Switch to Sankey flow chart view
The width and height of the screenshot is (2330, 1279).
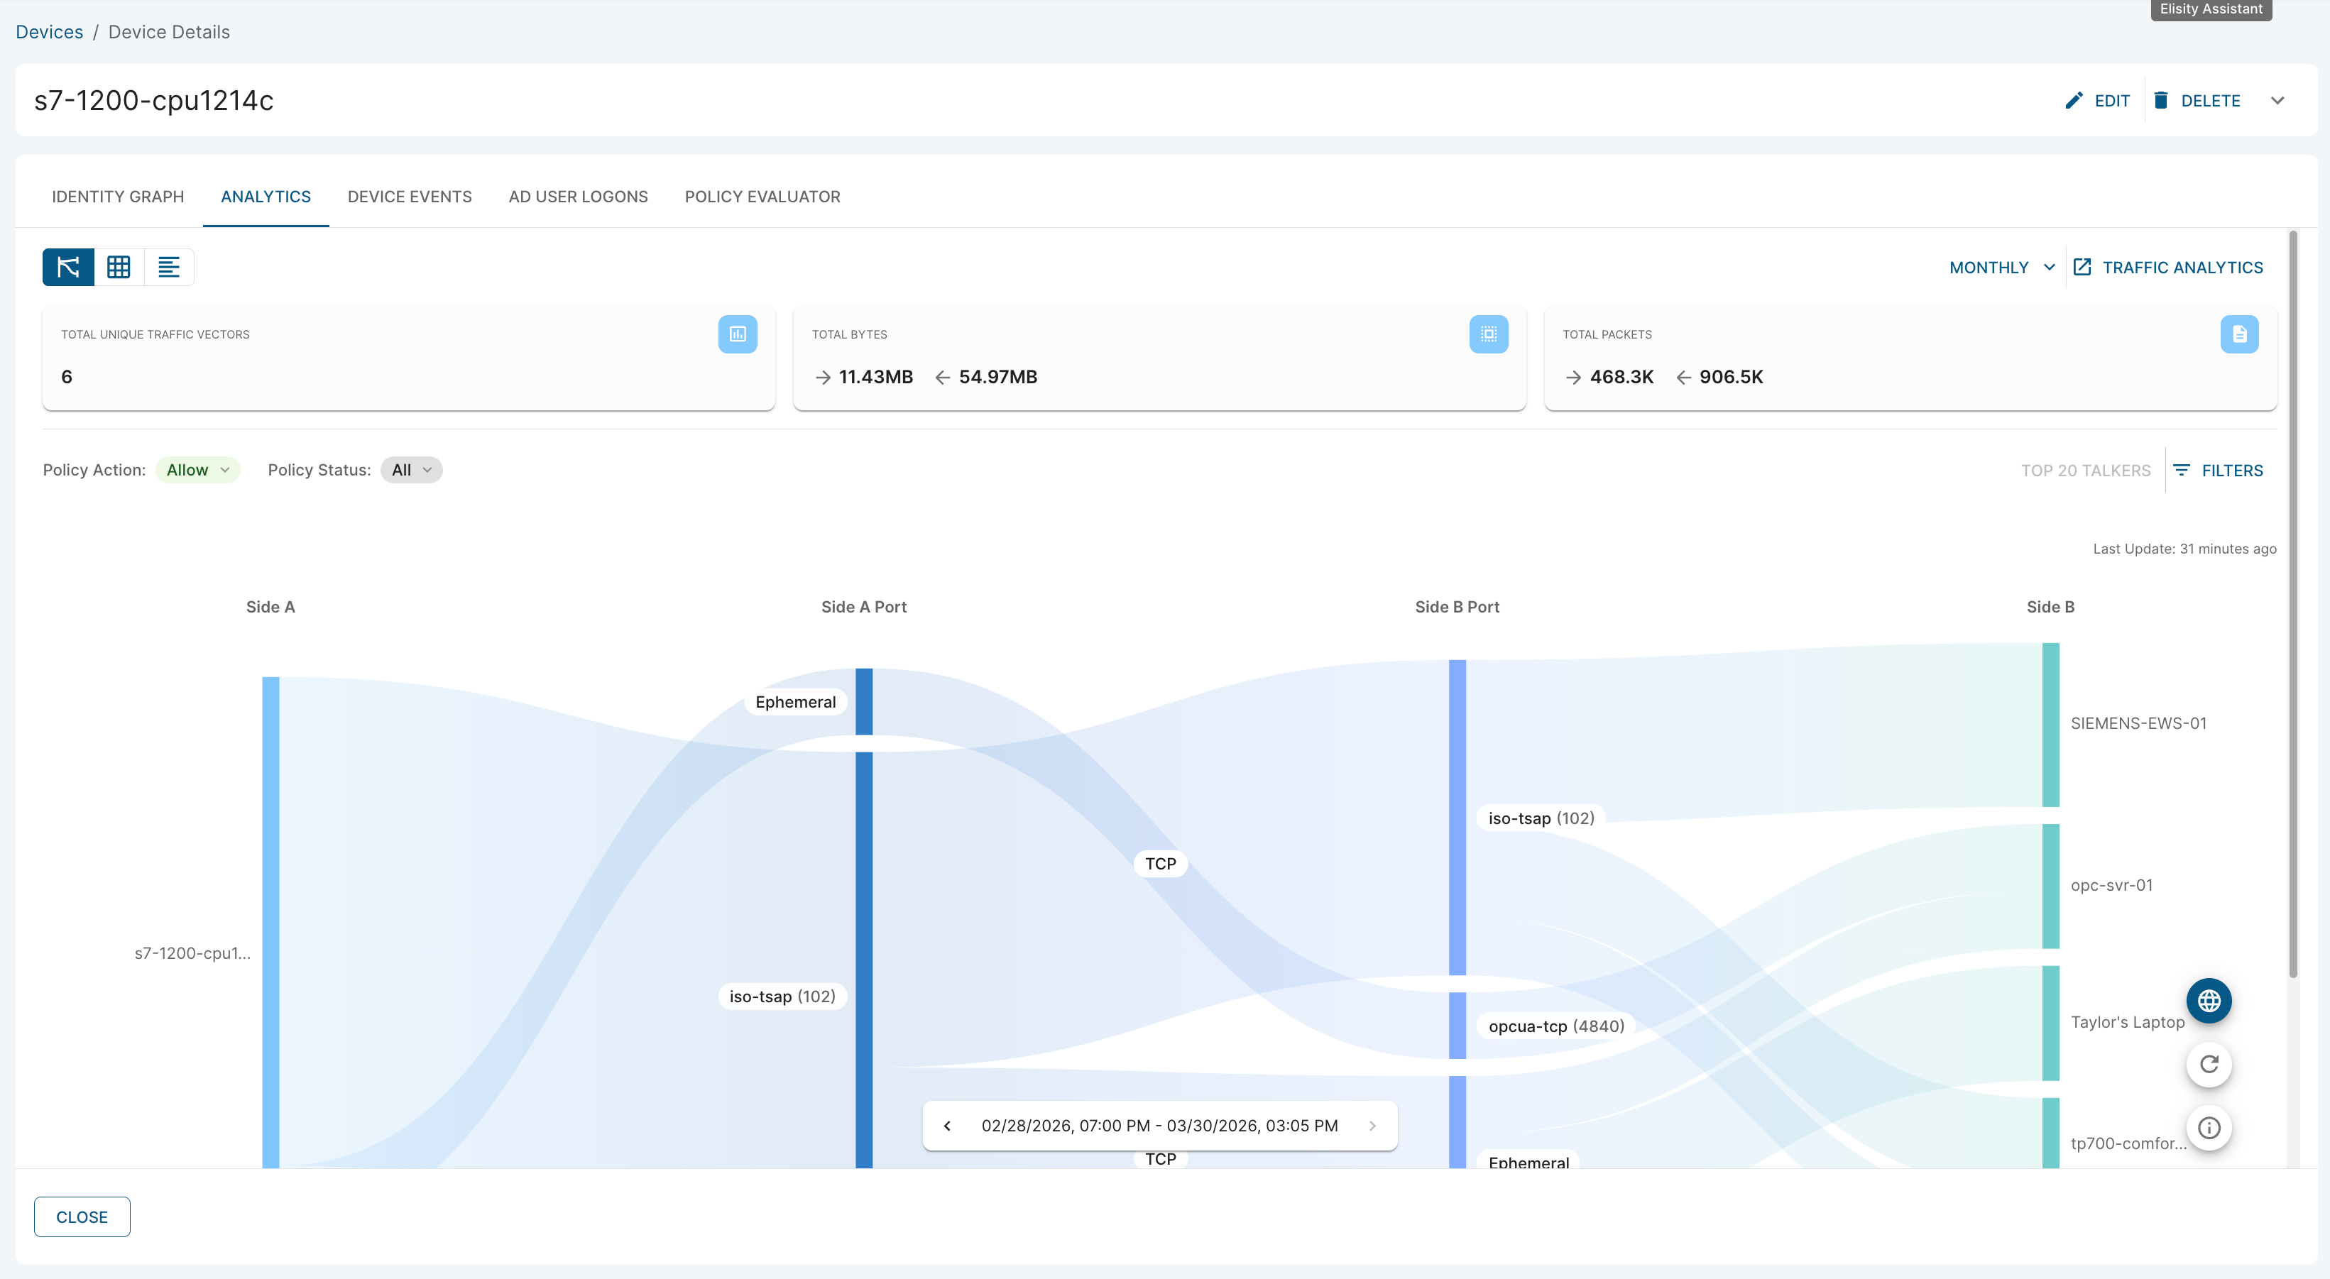pyautogui.click(x=68, y=267)
